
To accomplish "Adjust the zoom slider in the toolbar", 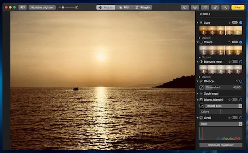I will [x=68, y=7].
